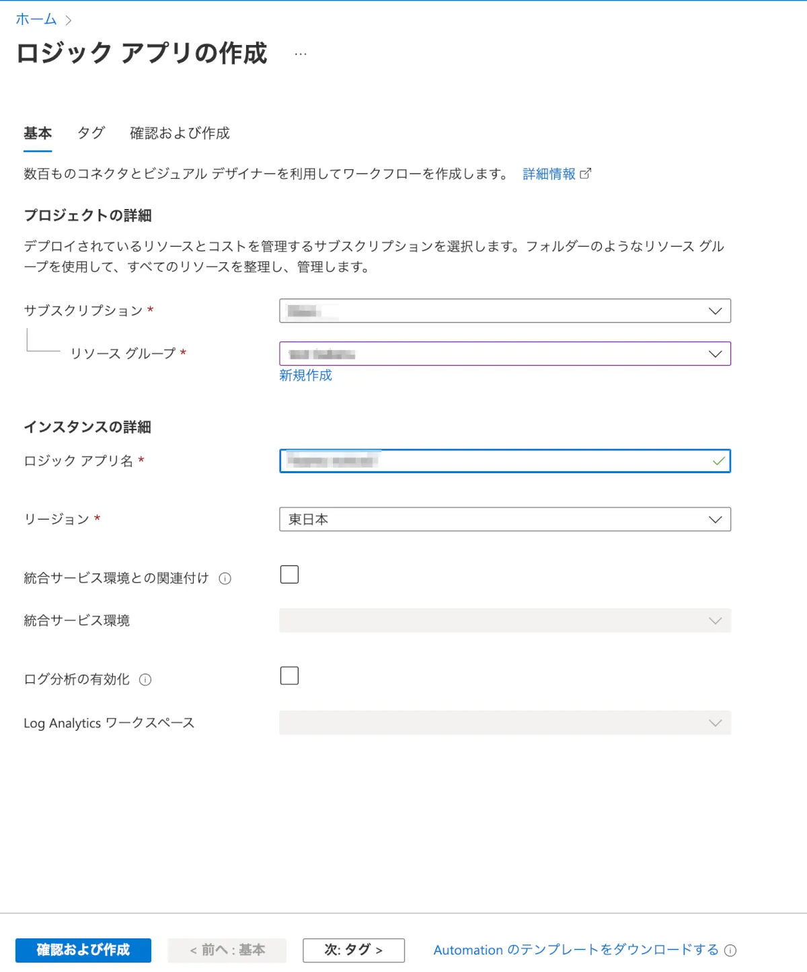
Task: Open the リージョン dropdown showing 東日本
Action: click(x=504, y=519)
